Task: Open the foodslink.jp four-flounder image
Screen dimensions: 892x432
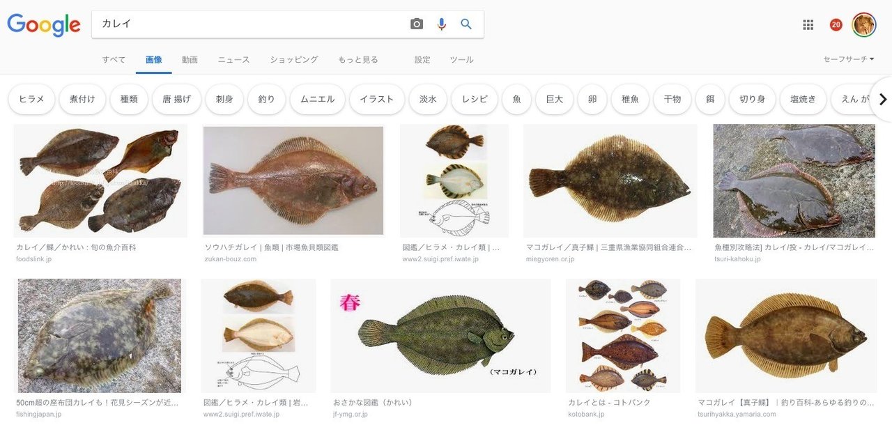Action: [x=100, y=181]
